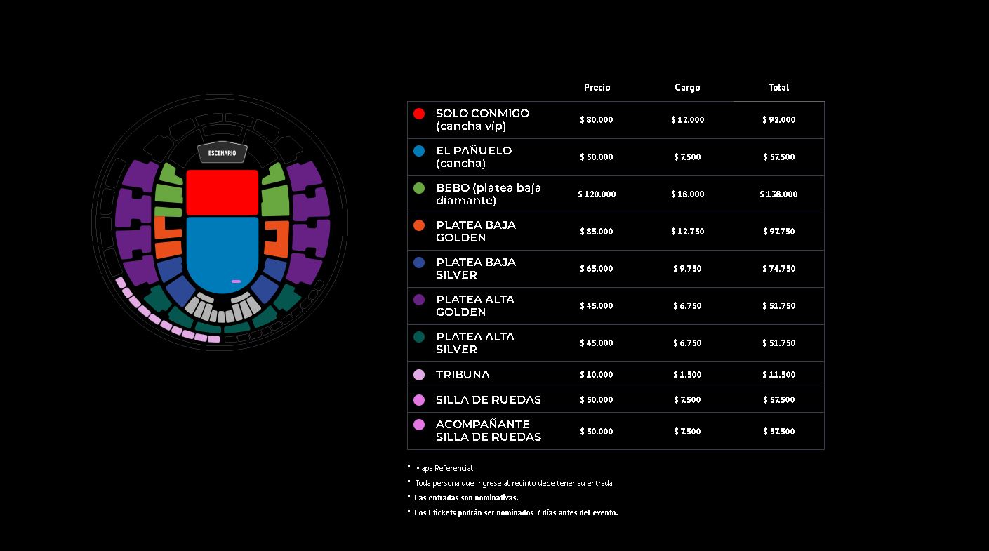Click the ESCENARIO stage label on map
The image size is (989, 551).
click(222, 153)
